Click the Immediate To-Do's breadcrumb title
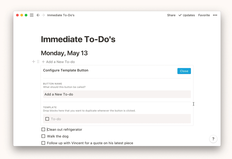 [x=61, y=15]
